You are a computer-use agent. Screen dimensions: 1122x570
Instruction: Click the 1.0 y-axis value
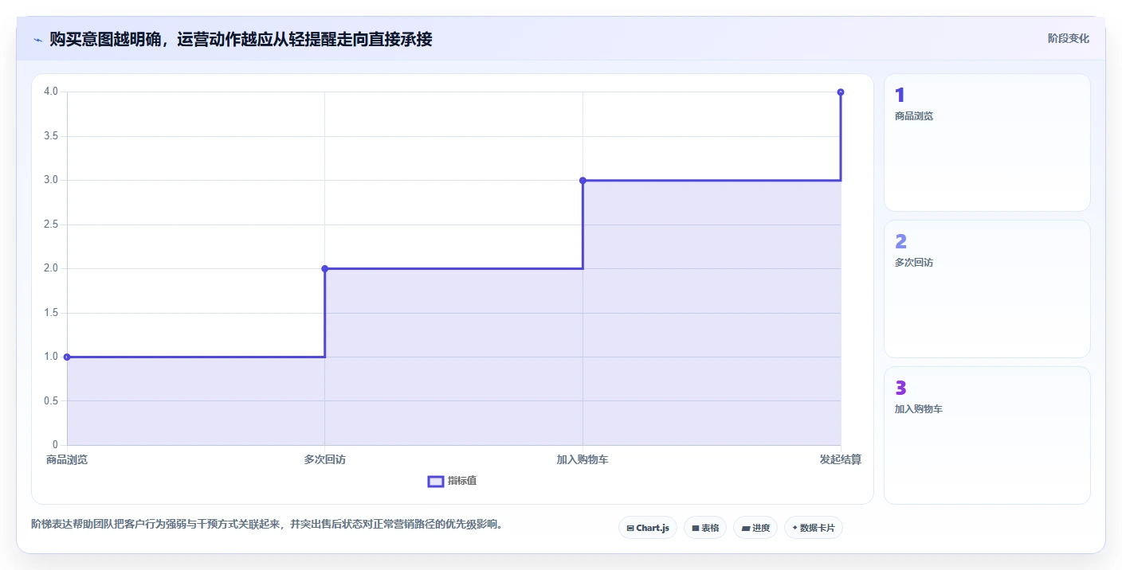tap(52, 357)
